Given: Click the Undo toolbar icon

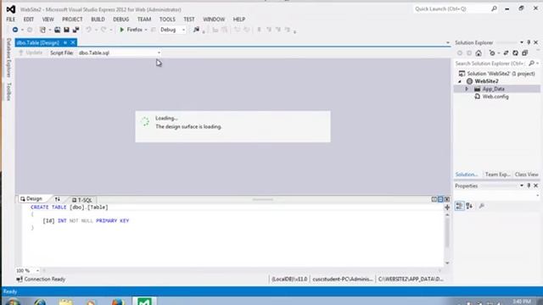Looking at the screenshot, I should pyautogui.click(x=88, y=30).
